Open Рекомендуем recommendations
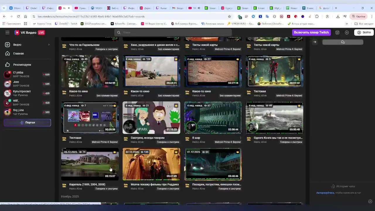Viewport: 375px width, 211px height. [27, 64]
